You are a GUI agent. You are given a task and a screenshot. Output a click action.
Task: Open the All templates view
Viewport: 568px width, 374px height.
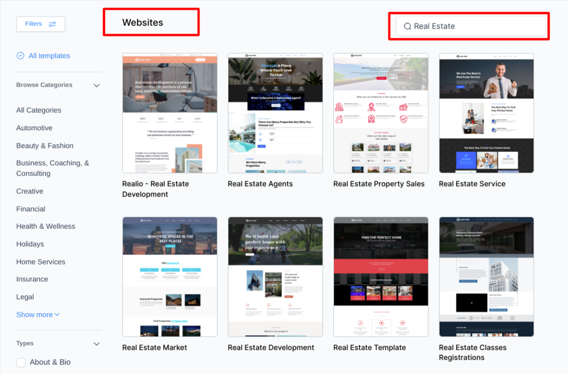pyautogui.click(x=48, y=55)
